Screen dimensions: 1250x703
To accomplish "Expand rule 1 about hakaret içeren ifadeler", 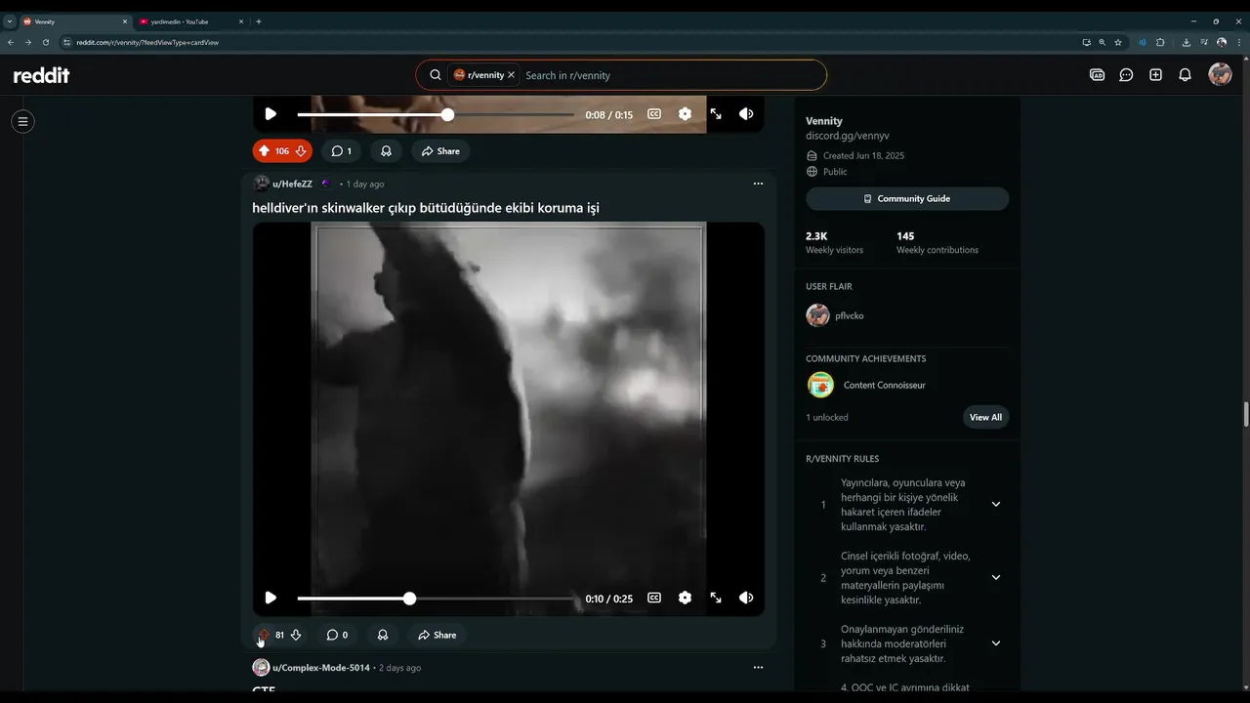I will (x=996, y=505).
